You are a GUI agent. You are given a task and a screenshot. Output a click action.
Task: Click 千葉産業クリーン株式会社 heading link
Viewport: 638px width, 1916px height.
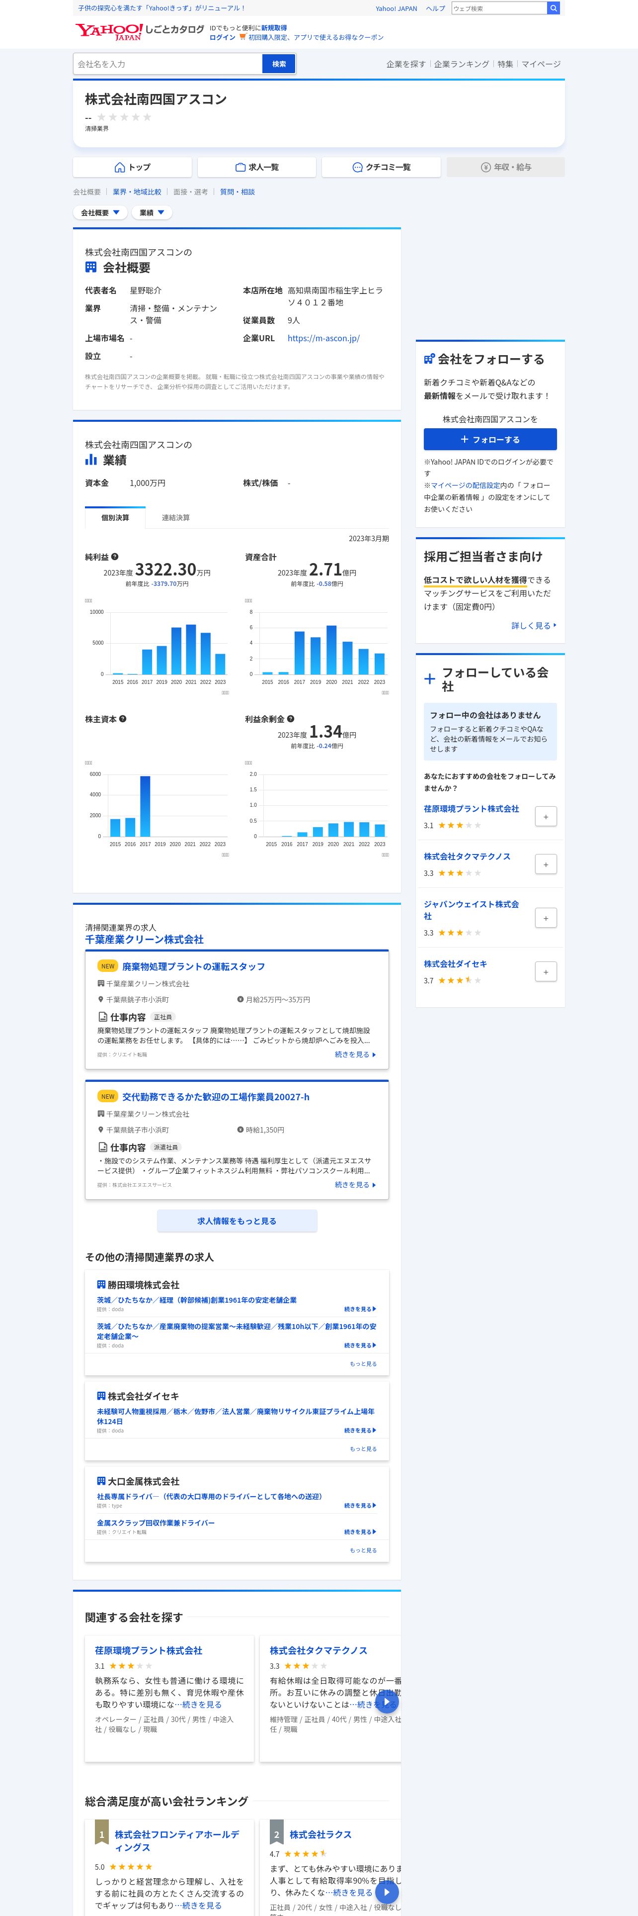[x=144, y=940]
